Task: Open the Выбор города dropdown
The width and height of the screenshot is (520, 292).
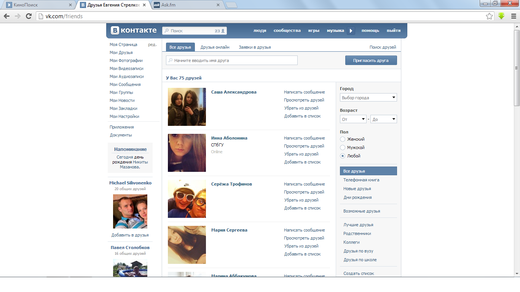Action: (x=368, y=98)
